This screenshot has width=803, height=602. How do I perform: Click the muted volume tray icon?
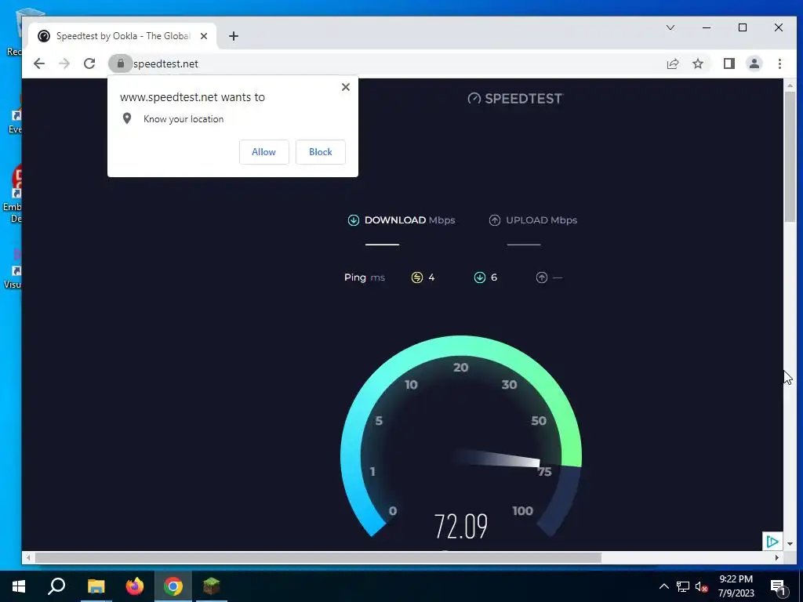(701, 586)
